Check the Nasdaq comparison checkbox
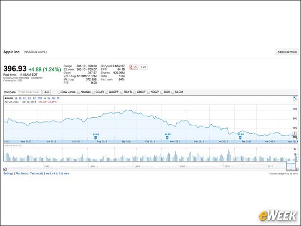Viewport: 301px width, 226px height. [79, 92]
